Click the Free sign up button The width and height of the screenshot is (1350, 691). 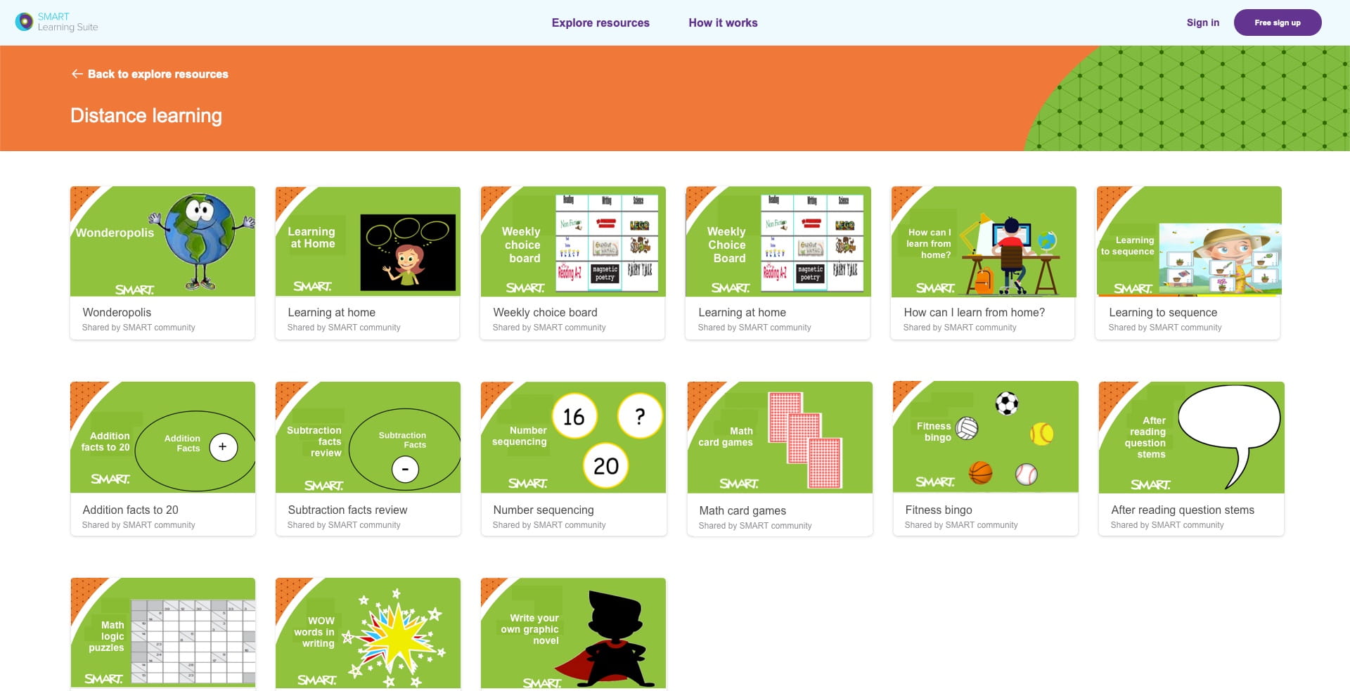[1278, 22]
